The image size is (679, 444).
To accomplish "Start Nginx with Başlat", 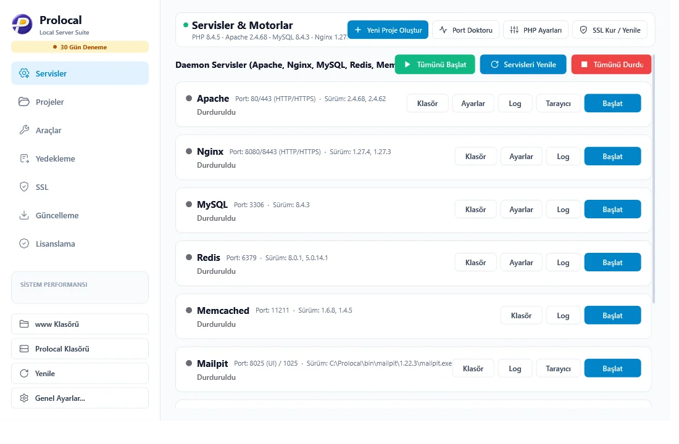I will coord(613,156).
